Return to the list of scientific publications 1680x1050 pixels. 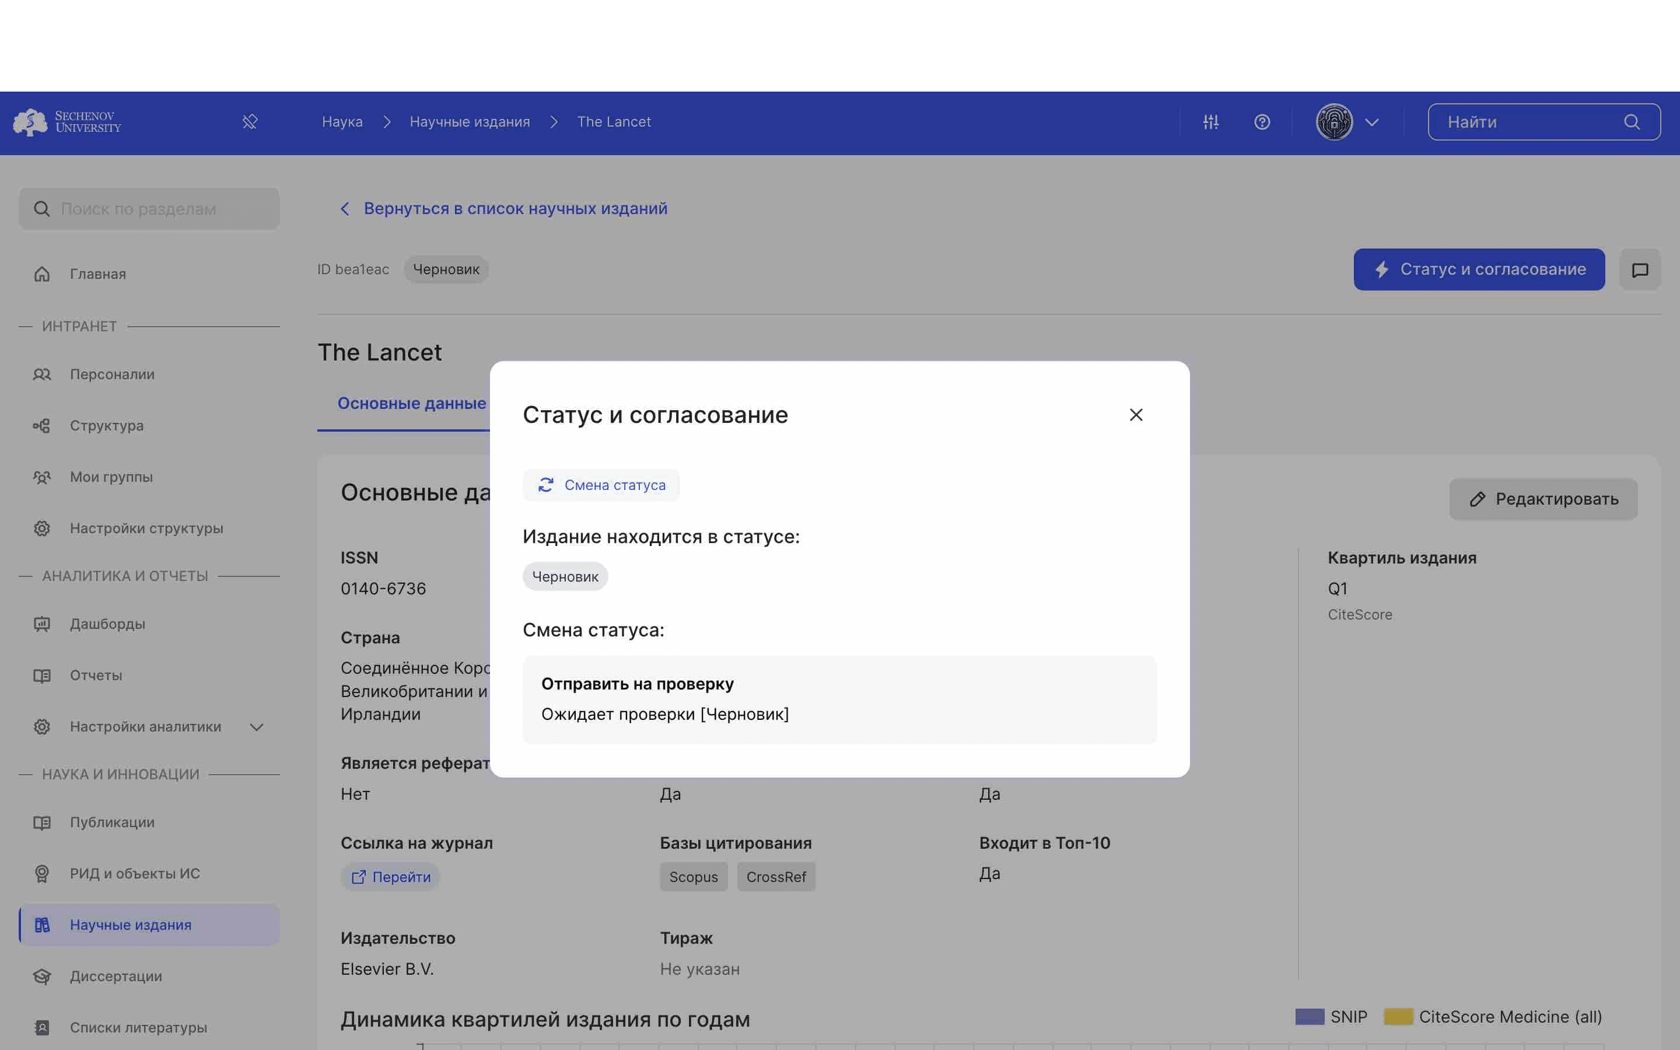tap(515, 208)
